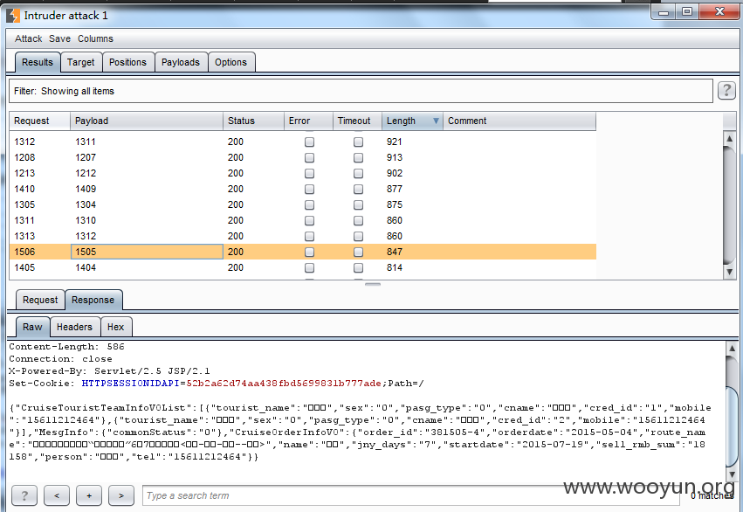Sort by Status column header
The image size is (743, 512).
253,121
